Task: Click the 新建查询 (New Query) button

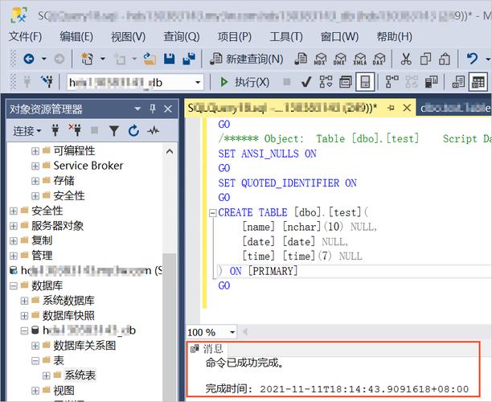Action: click(x=247, y=59)
